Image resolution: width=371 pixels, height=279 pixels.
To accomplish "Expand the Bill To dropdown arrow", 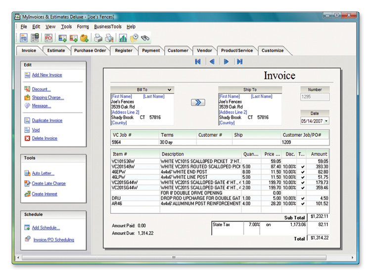I will [x=169, y=90].
